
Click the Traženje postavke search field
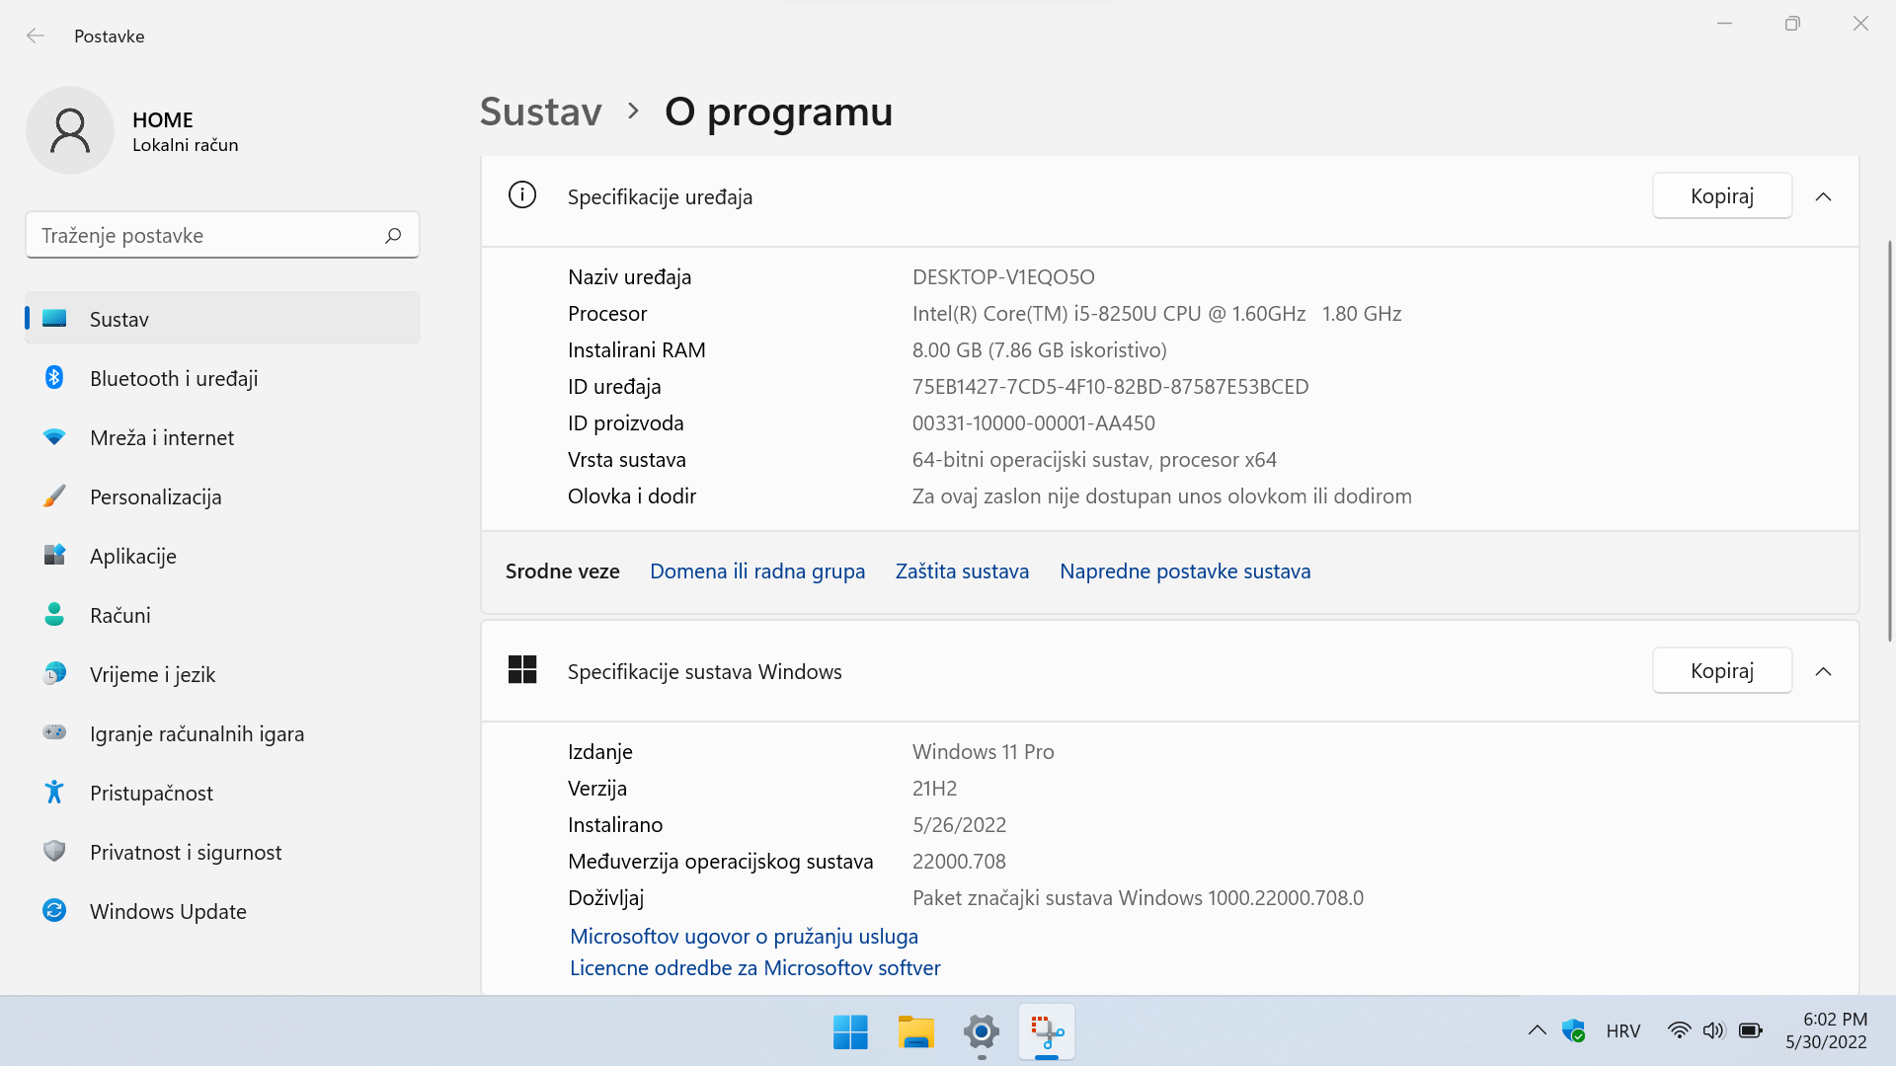(x=222, y=235)
